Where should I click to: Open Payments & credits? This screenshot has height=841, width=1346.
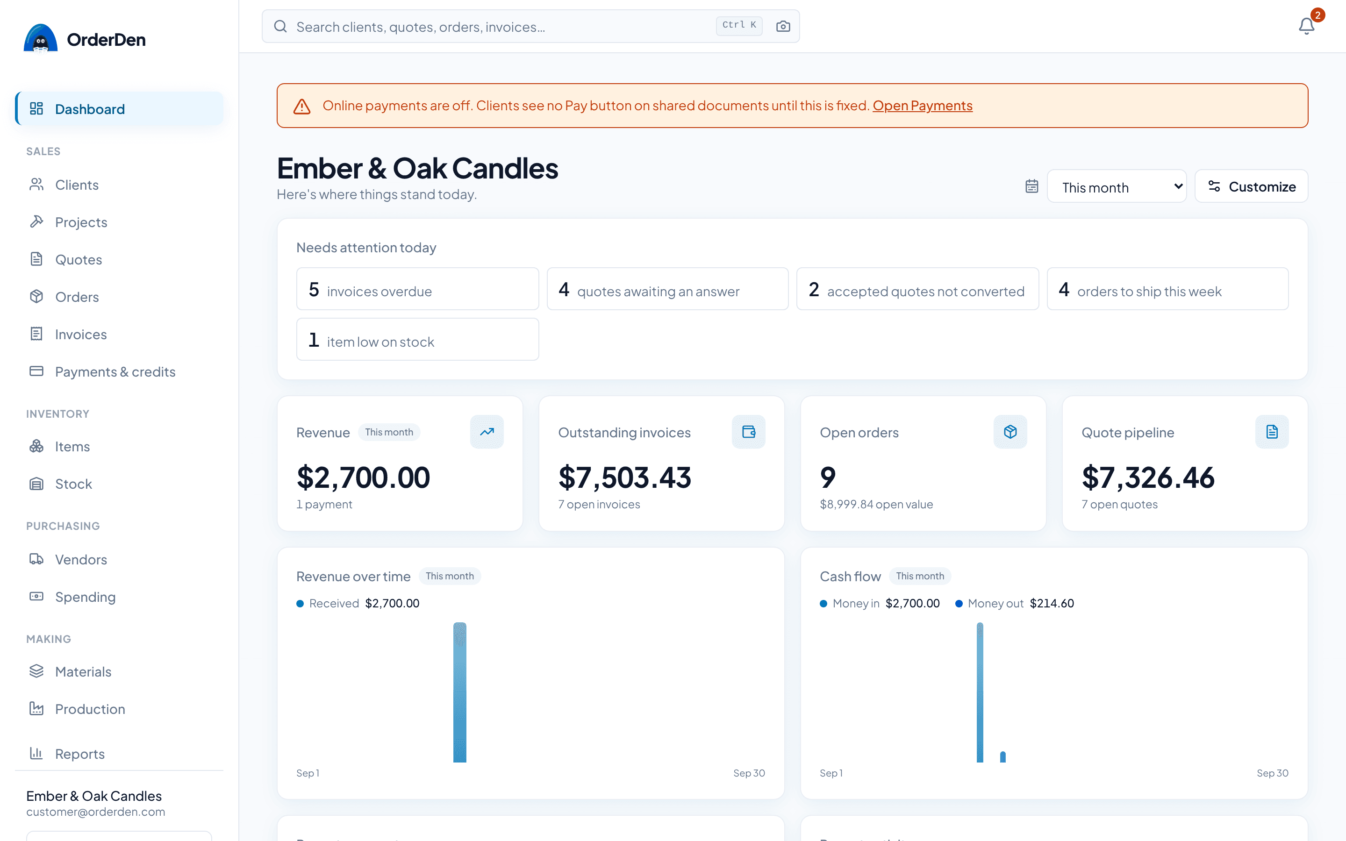119,371
